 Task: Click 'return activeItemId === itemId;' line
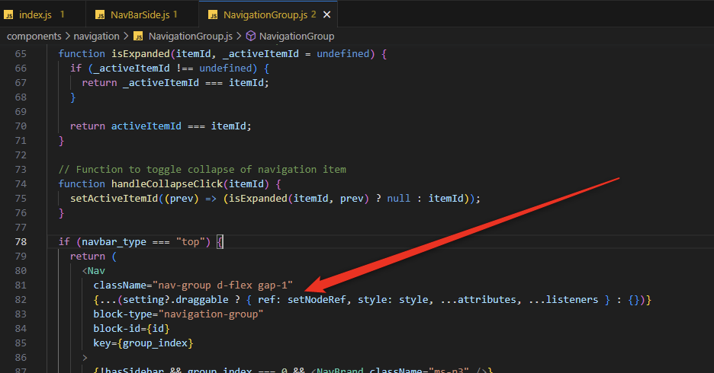(x=161, y=126)
